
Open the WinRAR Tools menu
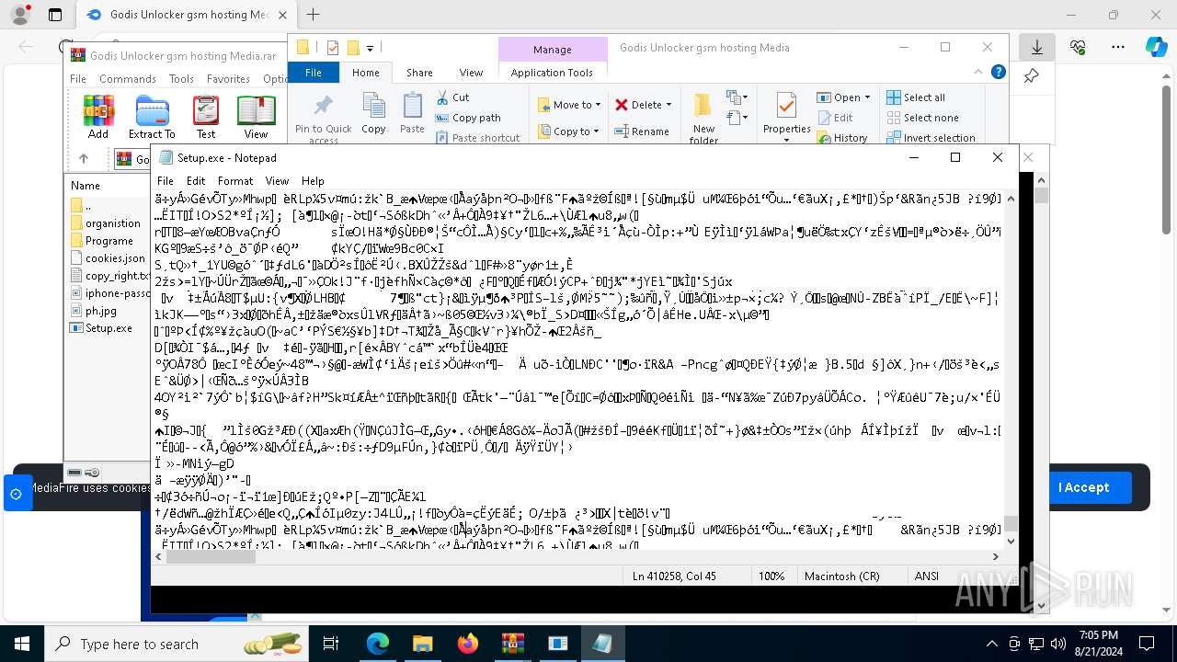coord(181,79)
